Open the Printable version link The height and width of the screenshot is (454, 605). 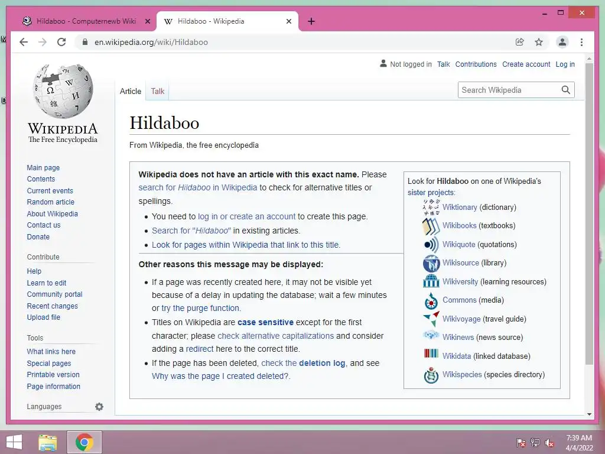tap(53, 374)
